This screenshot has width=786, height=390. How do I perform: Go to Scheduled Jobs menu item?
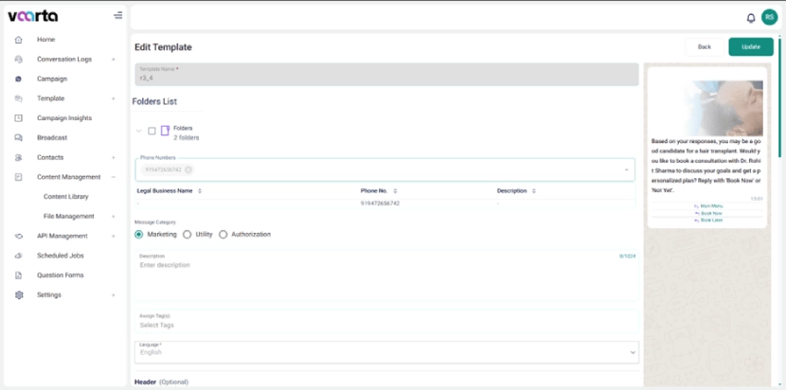60,256
